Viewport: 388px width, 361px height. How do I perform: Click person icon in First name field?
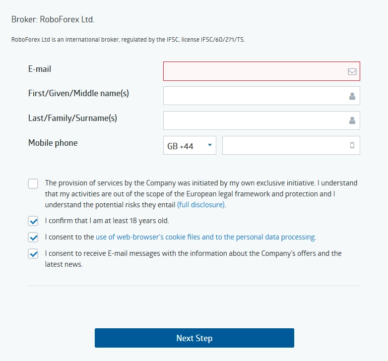(352, 96)
